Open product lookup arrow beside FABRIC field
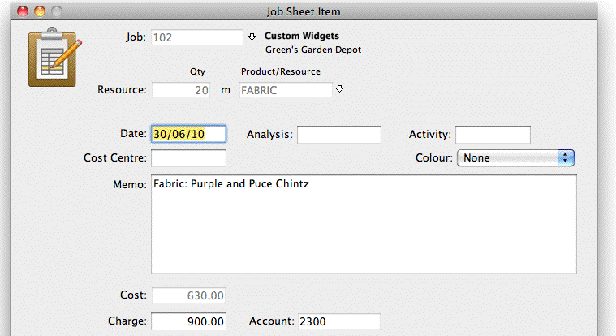 [340, 89]
